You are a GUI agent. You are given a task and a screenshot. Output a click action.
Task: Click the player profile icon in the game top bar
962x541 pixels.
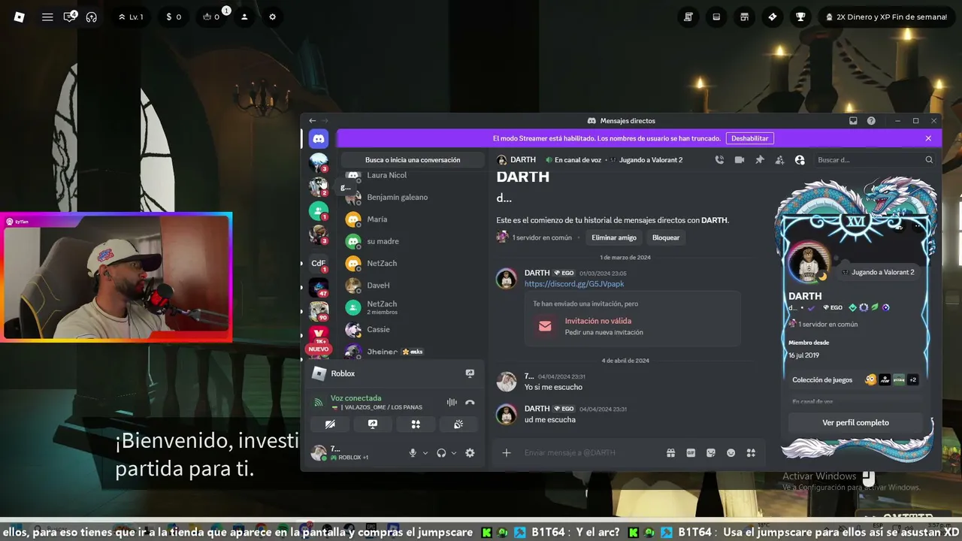(x=244, y=17)
